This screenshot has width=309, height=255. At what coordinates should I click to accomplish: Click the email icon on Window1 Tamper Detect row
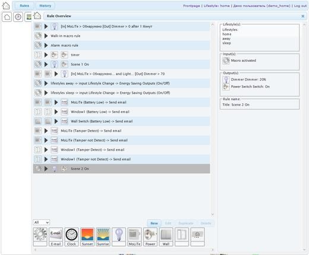click(54, 149)
